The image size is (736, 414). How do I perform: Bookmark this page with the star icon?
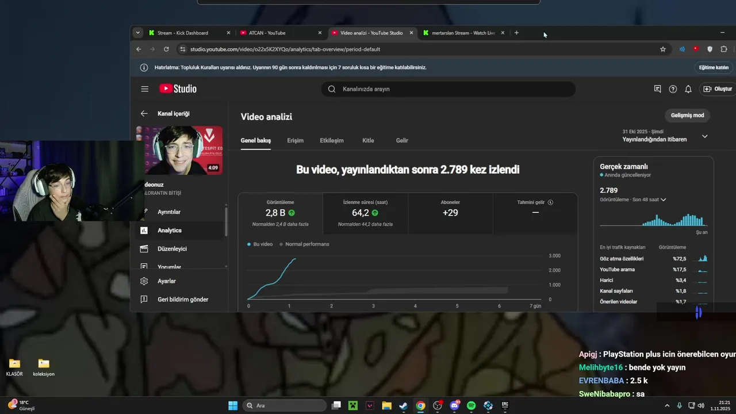pos(663,49)
